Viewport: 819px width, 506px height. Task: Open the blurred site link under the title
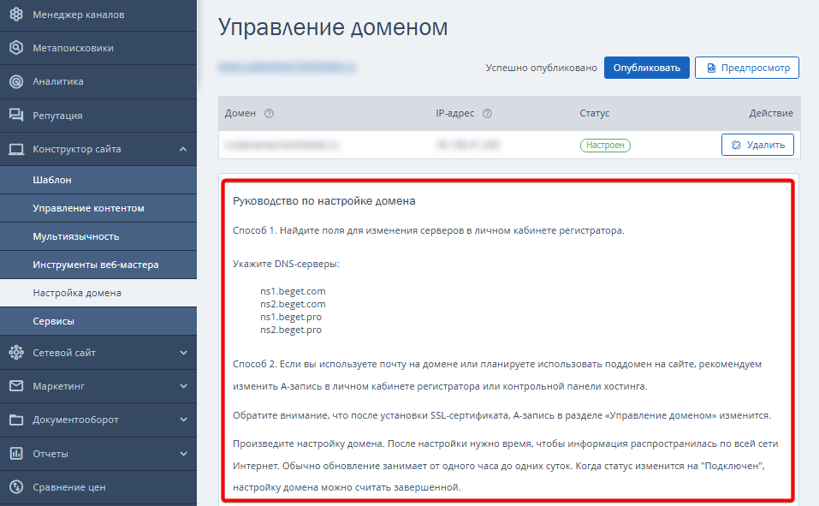click(x=287, y=67)
